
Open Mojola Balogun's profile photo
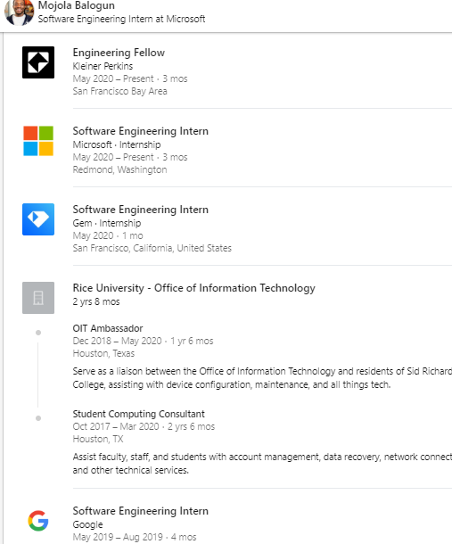pos(19,12)
